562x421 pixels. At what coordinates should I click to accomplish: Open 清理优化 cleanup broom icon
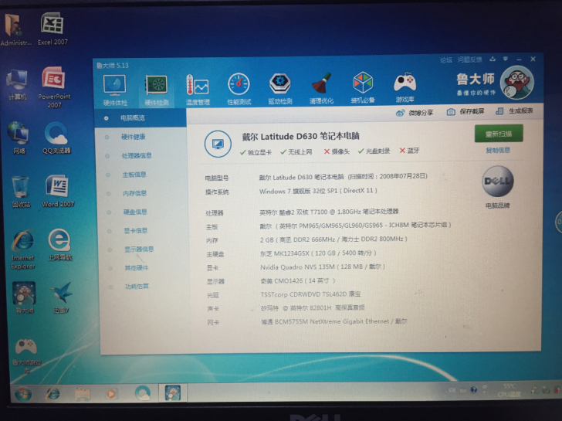(321, 88)
